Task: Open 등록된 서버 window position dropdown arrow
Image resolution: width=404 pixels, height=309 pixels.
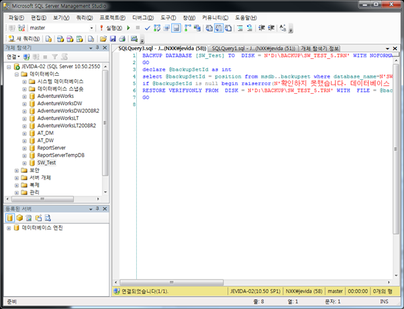Action: pos(91,209)
